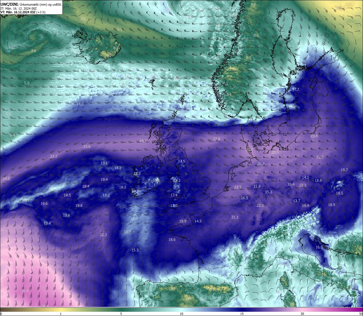The width and height of the screenshot is (363, 316).
Task: Select the "24.3" value west of Scotland
Action: [143, 141]
